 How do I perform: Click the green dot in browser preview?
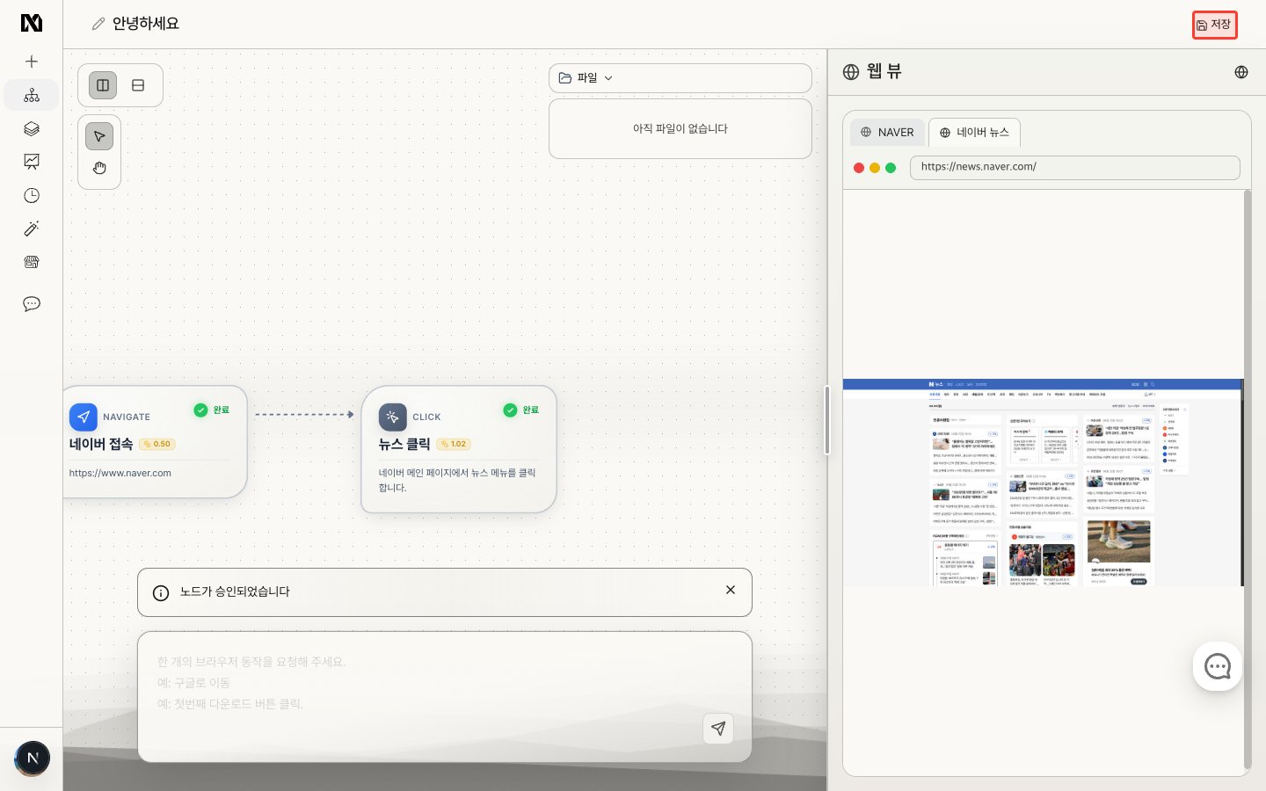click(891, 168)
